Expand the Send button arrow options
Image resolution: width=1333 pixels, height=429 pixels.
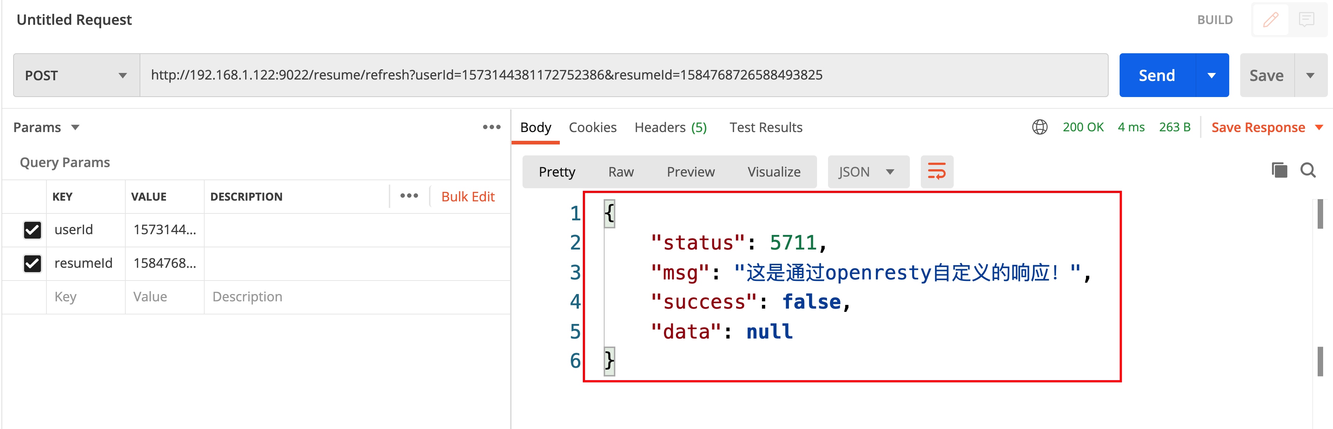(1211, 76)
